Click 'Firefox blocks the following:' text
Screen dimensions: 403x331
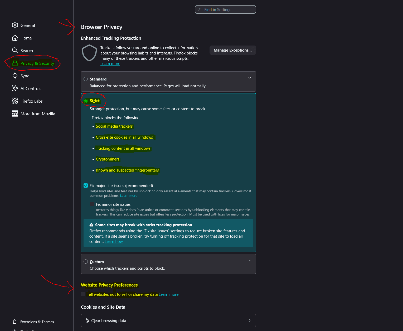[x=116, y=118]
